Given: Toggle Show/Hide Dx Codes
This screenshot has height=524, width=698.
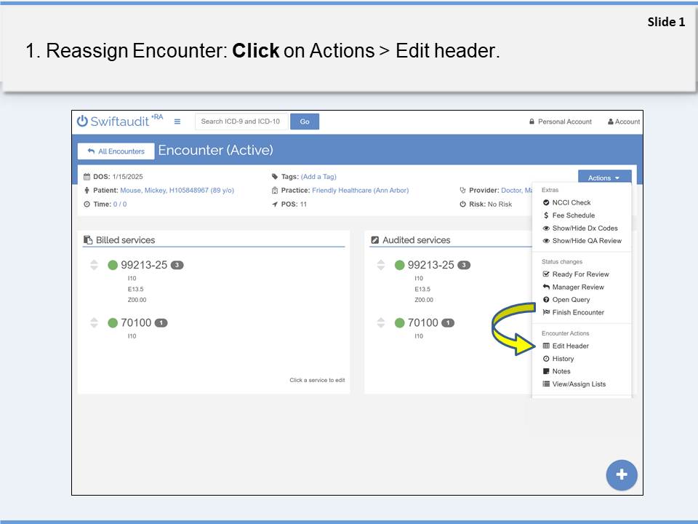Looking at the screenshot, I should (x=584, y=229).
